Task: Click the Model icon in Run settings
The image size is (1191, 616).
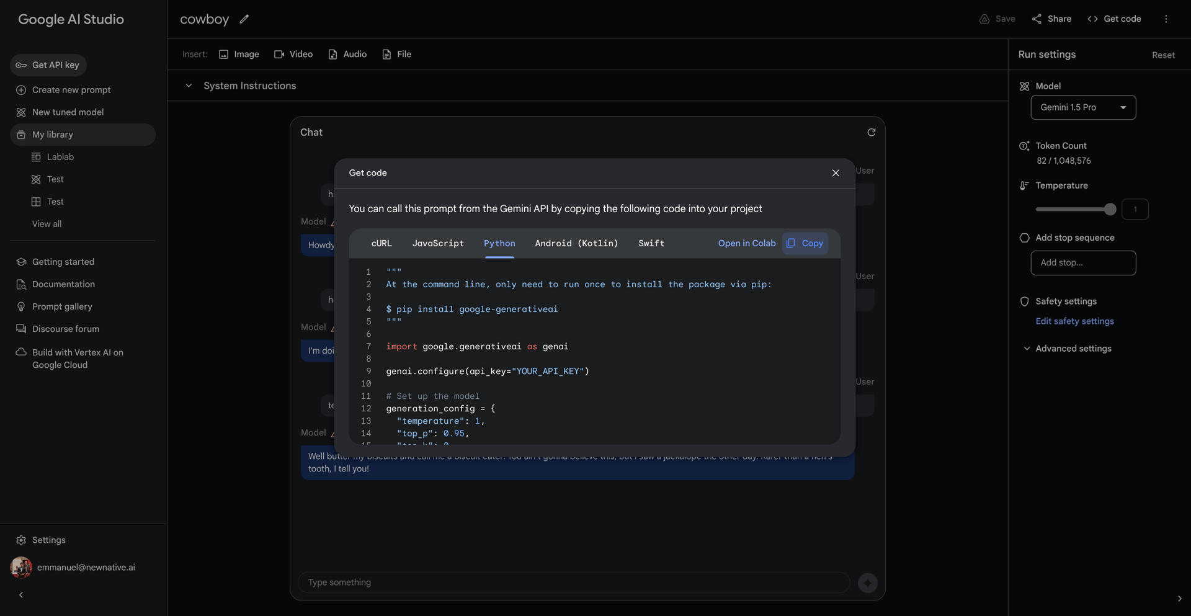Action: [1024, 86]
